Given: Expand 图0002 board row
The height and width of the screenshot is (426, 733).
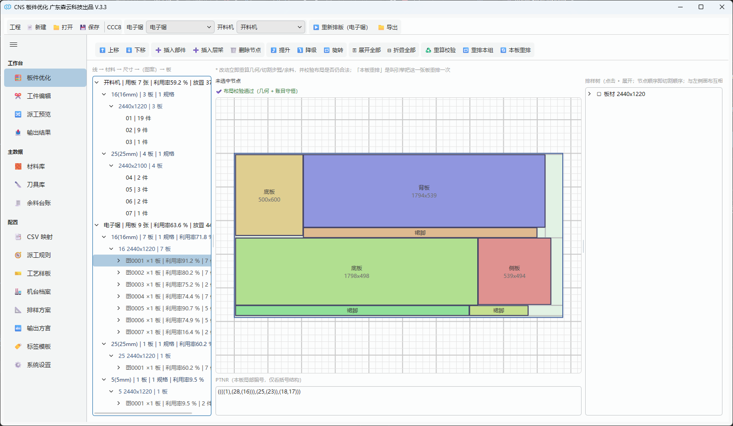Looking at the screenshot, I should (x=119, y=273).
